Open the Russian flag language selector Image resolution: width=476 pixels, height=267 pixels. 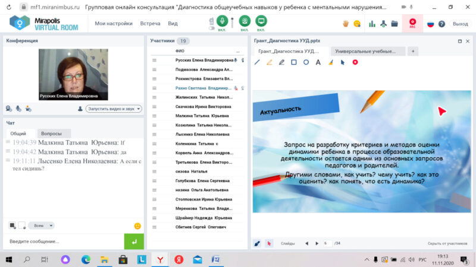[x=430, y=24]
